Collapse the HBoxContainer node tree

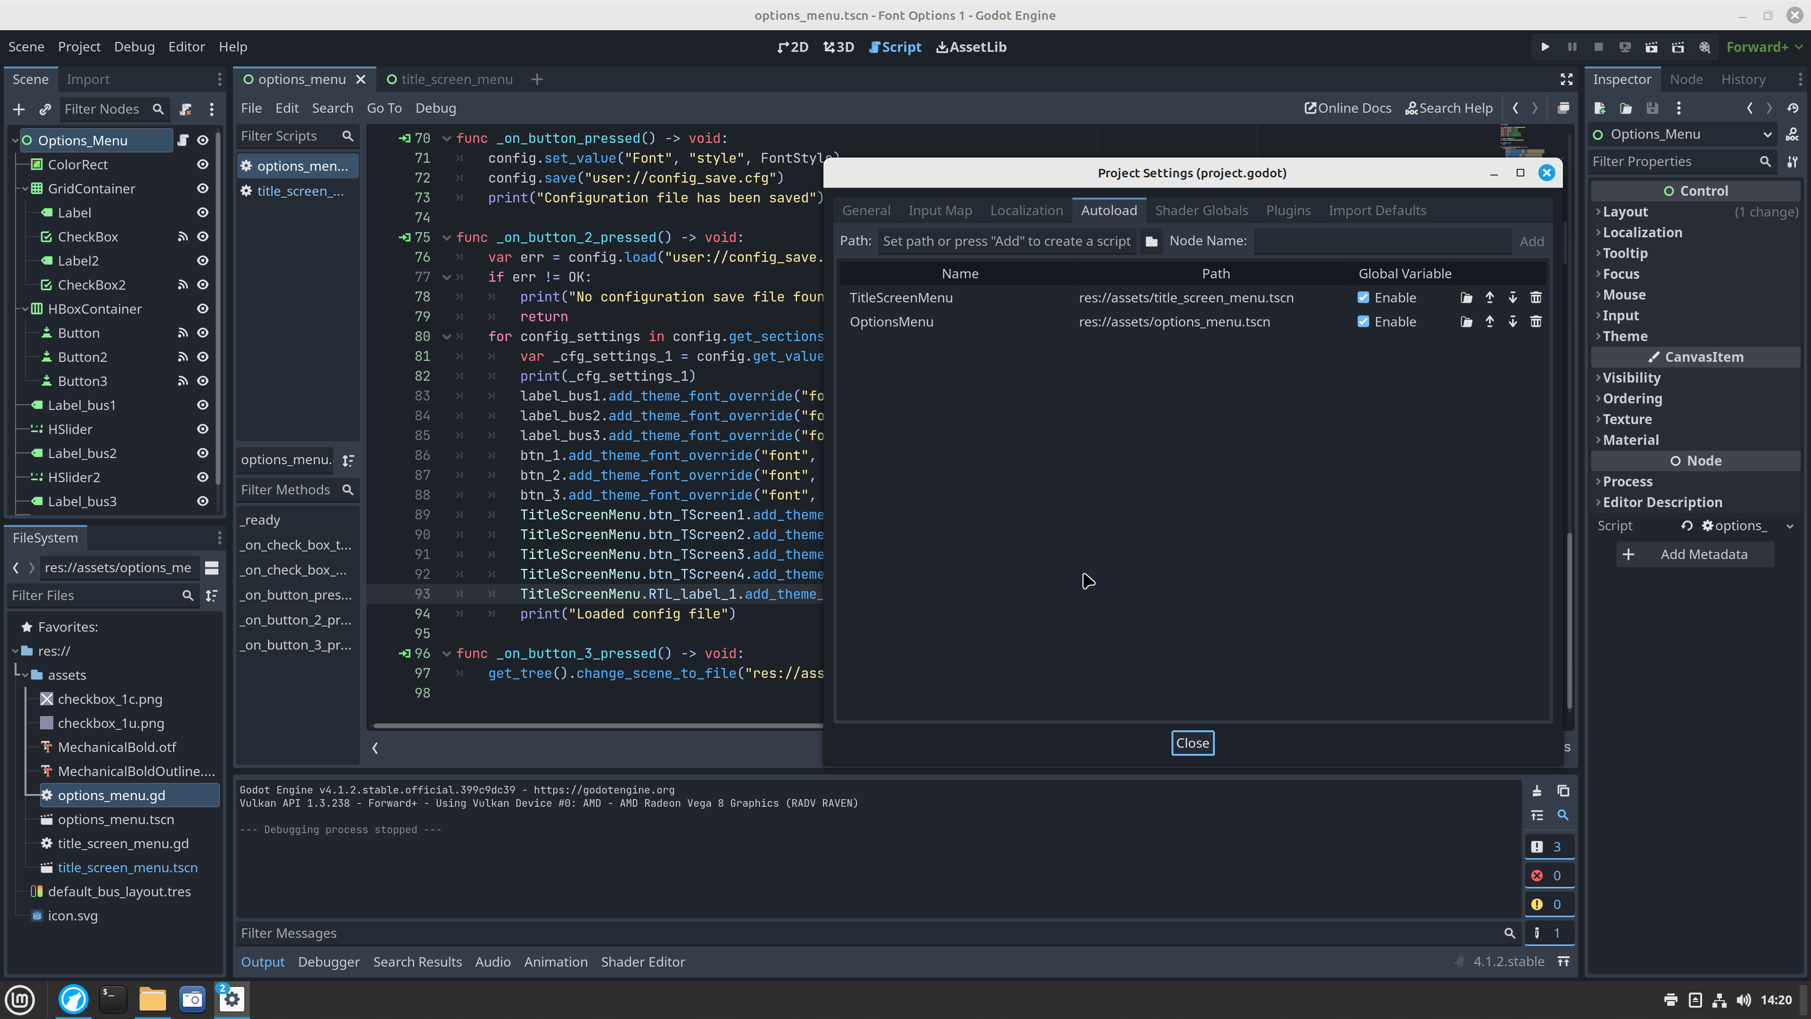click(25, 309)
